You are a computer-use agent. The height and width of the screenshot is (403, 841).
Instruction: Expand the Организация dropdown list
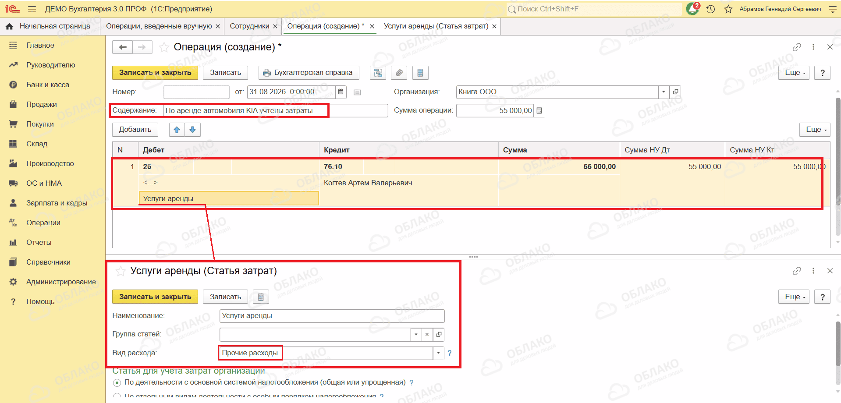point(664,92)
